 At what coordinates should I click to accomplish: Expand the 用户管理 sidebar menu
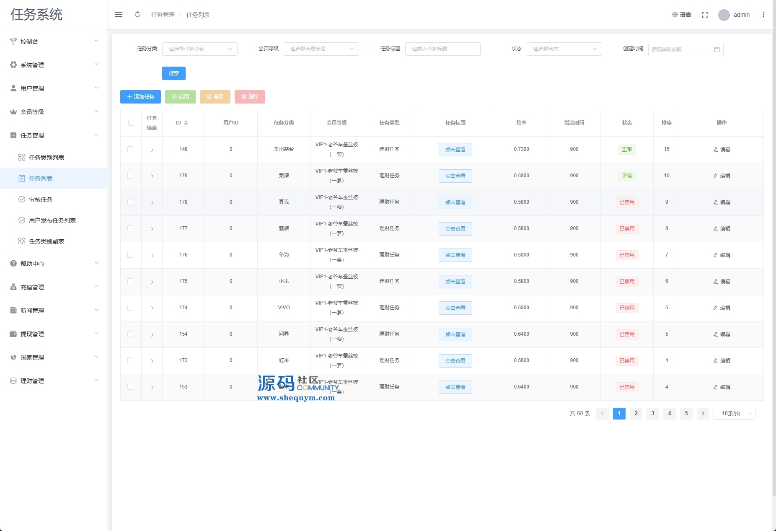[54, 88]
